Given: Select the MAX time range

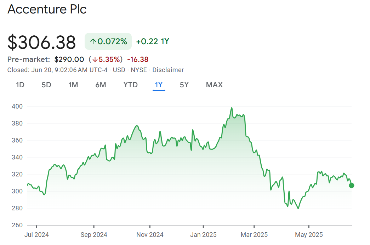Looking at the screenshot, I should point(214,85).
